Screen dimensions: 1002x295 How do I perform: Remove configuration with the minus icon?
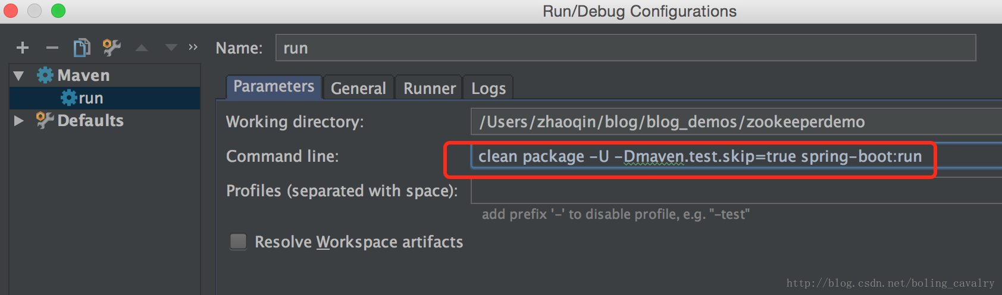click(x=52, y=48)
